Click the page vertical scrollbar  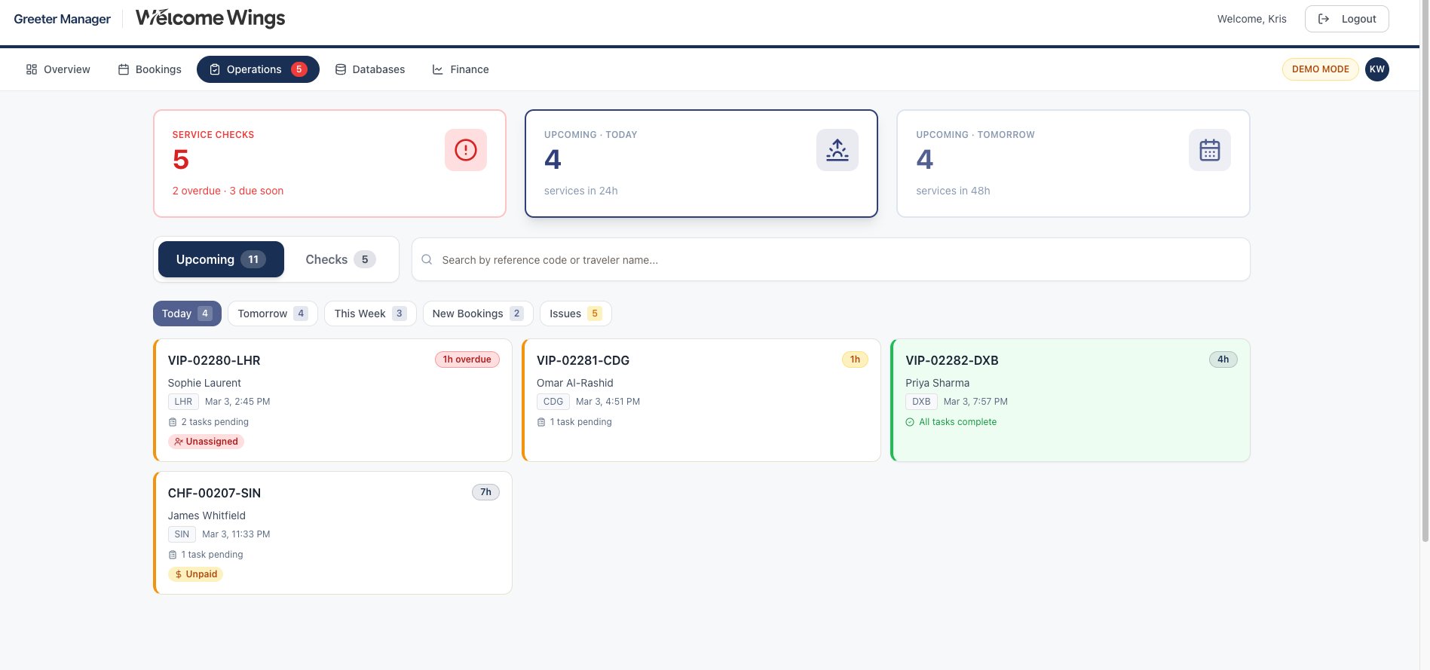(x=1424, y=271)
